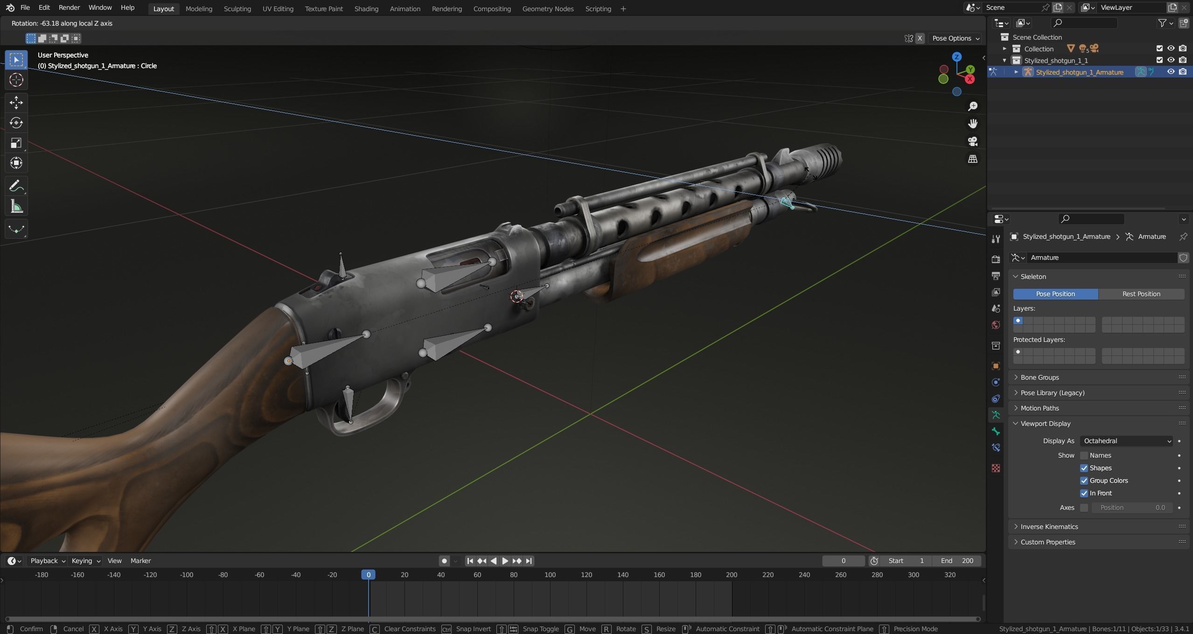1193x634 pixels.
Task: Enable the Names display checkbox
Action: [1084, 455]
